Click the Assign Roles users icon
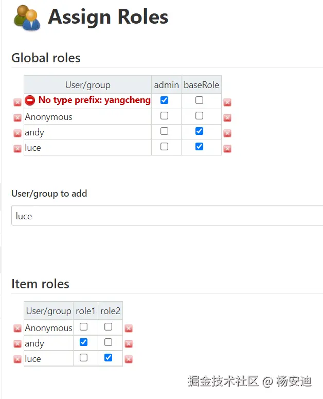The height and width of the screenshot is (399, 323). 27,18
